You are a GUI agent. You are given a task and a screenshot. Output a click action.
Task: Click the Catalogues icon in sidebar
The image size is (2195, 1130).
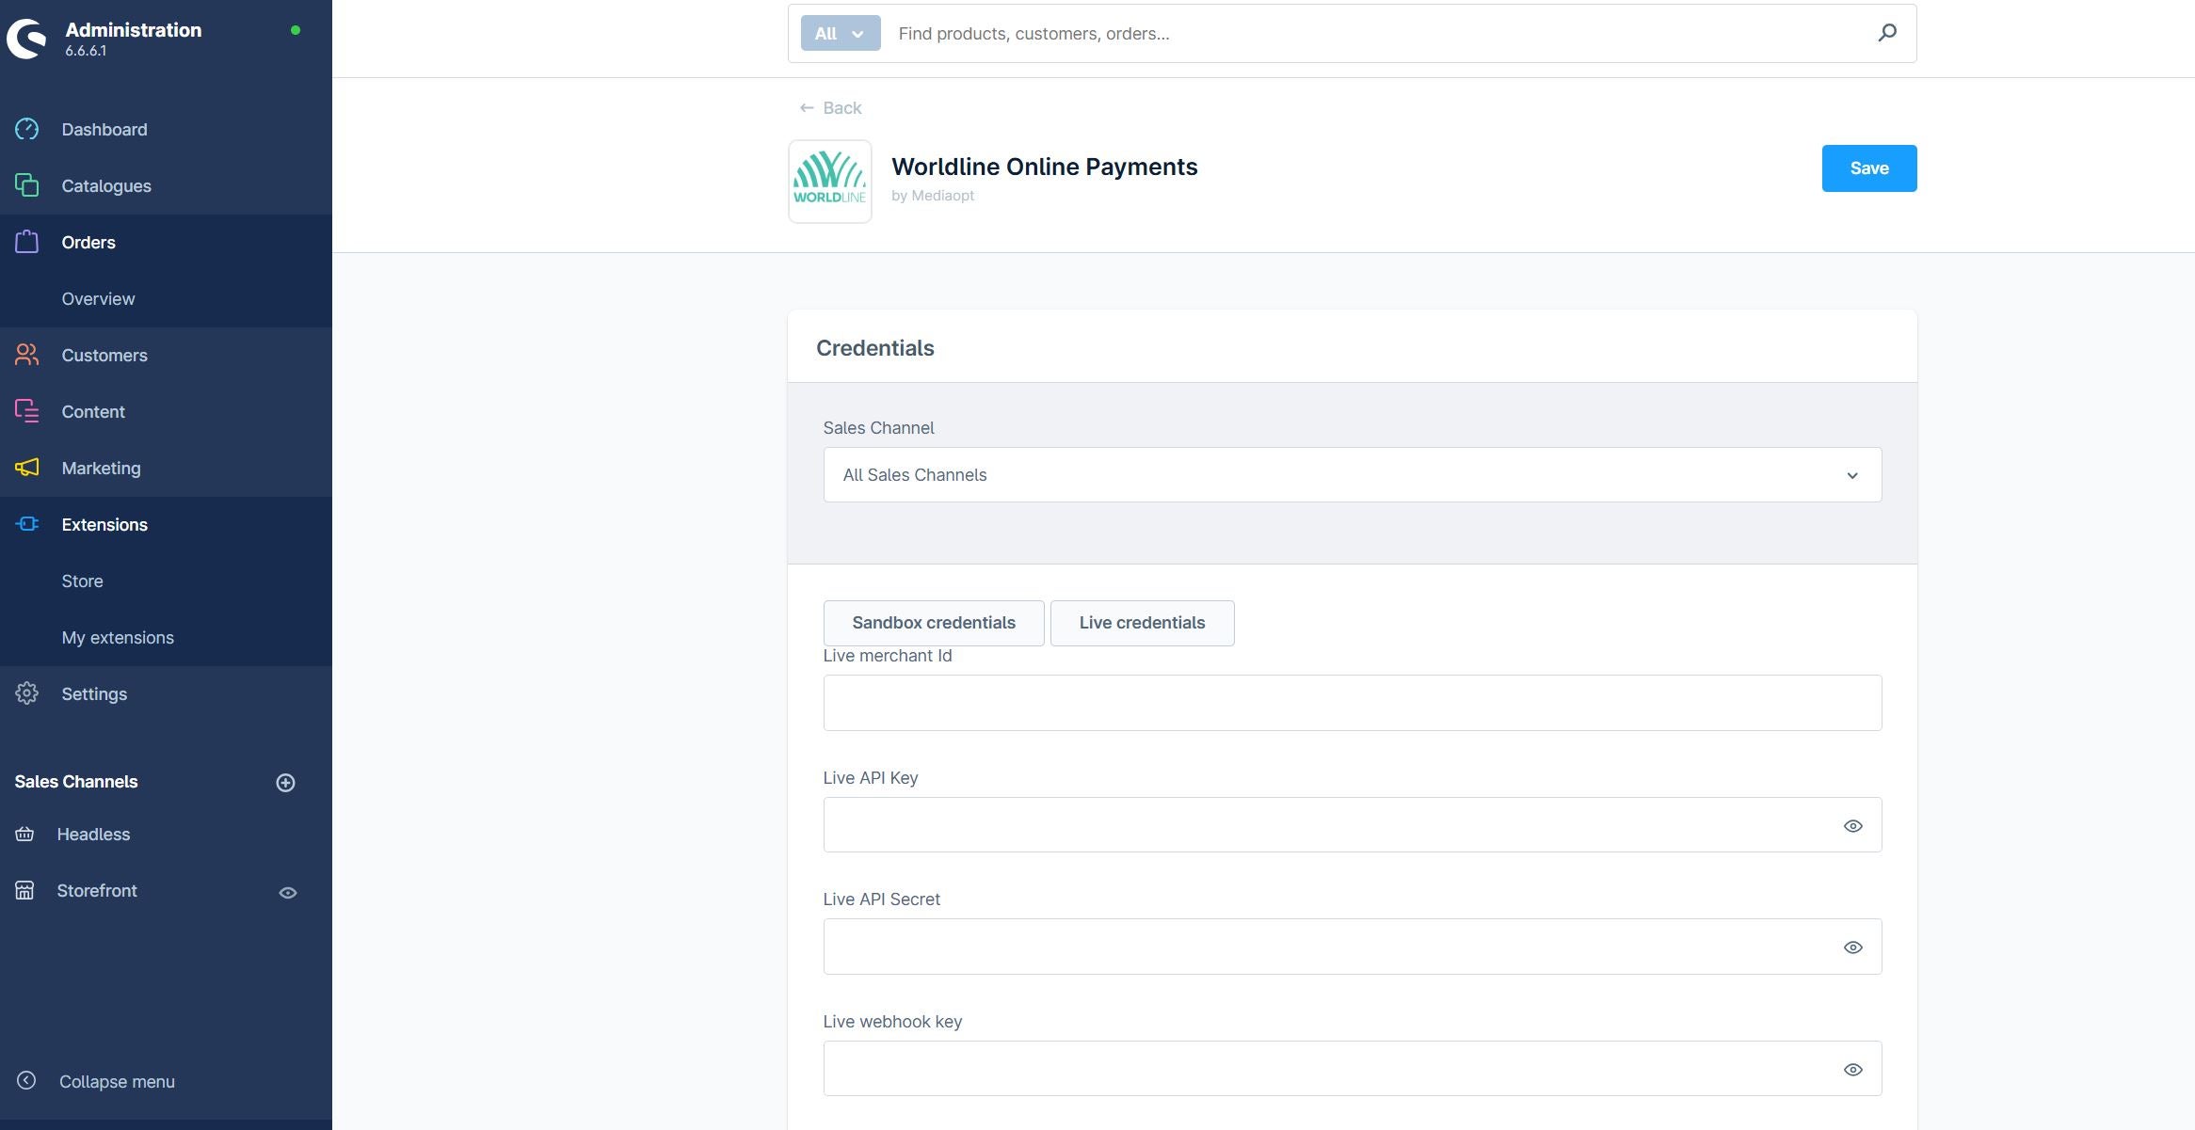(26, 185)
